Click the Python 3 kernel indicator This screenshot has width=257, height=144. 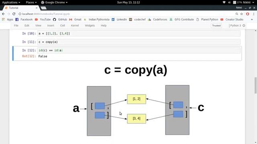click(x=237, y=26)
